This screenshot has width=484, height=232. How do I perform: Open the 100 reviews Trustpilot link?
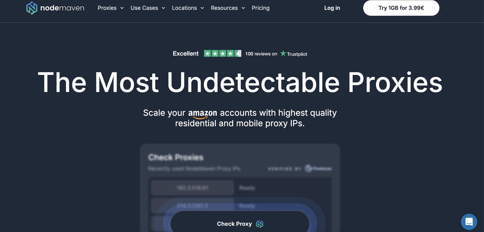point(261,54)
